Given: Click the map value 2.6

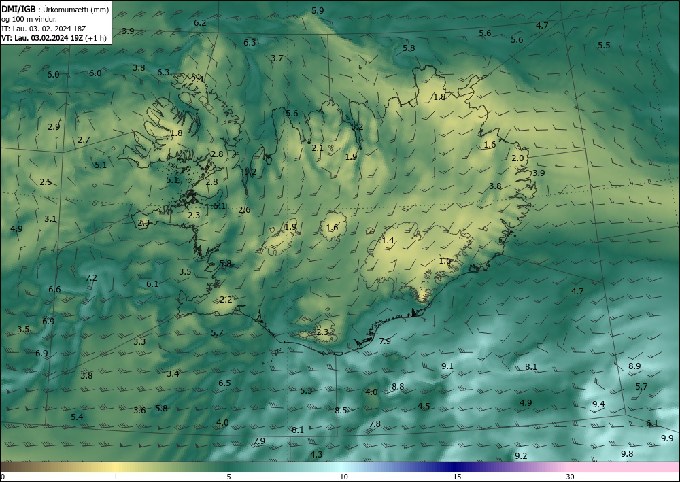Looking at the screenshot, I should point(244,210).
